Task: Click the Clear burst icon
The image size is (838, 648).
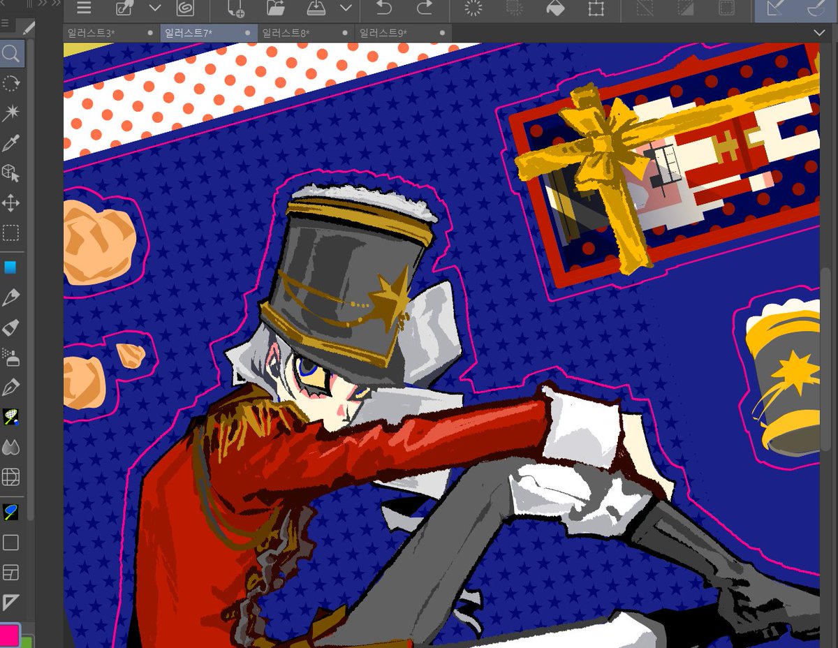Action: click(x=473, y=8)
